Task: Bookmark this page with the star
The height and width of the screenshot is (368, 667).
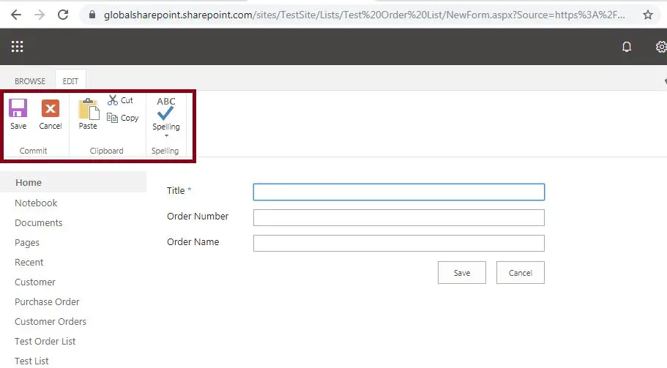Action: click(648, 15)
